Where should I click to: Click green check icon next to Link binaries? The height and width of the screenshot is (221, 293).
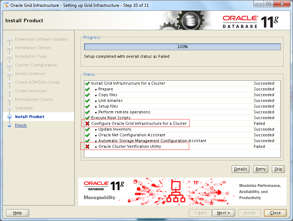(87, 100)
